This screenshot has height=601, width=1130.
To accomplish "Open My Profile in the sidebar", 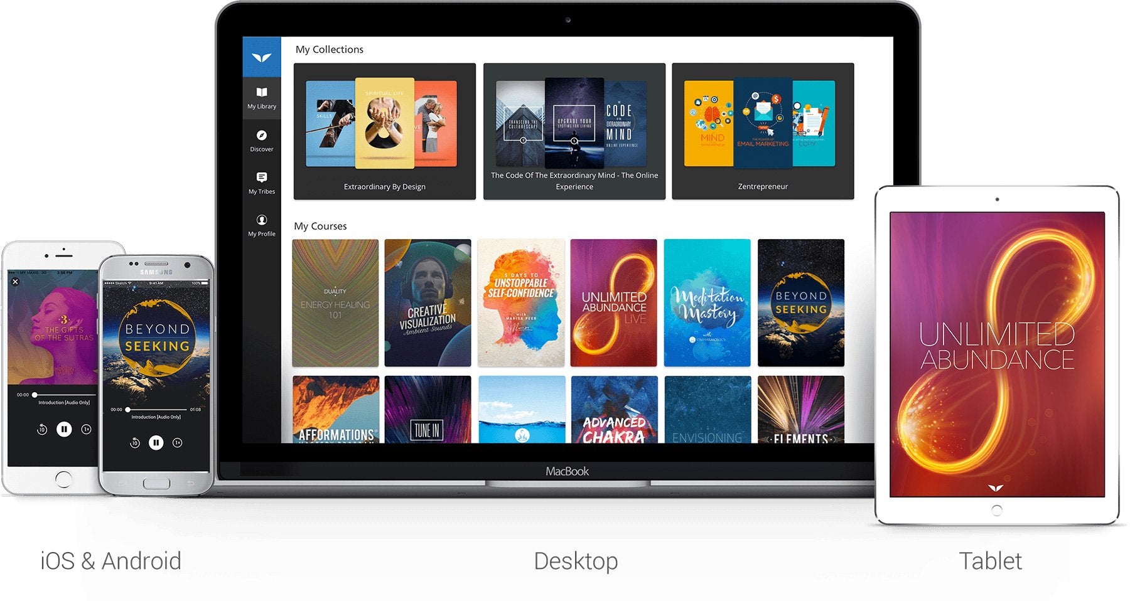I will coord(262,225).
